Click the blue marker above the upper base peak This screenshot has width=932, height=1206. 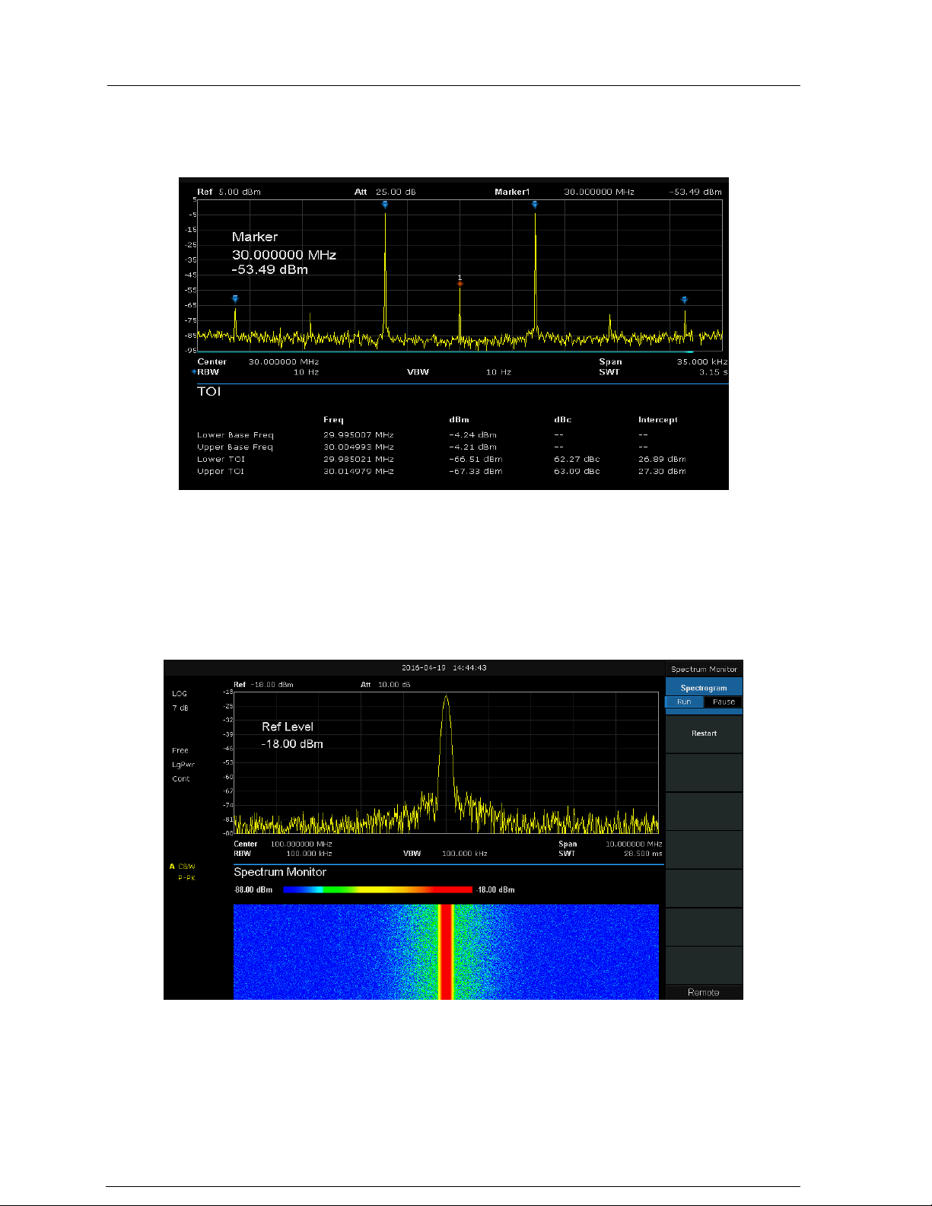pyautogui.click(x=535, y=204)
